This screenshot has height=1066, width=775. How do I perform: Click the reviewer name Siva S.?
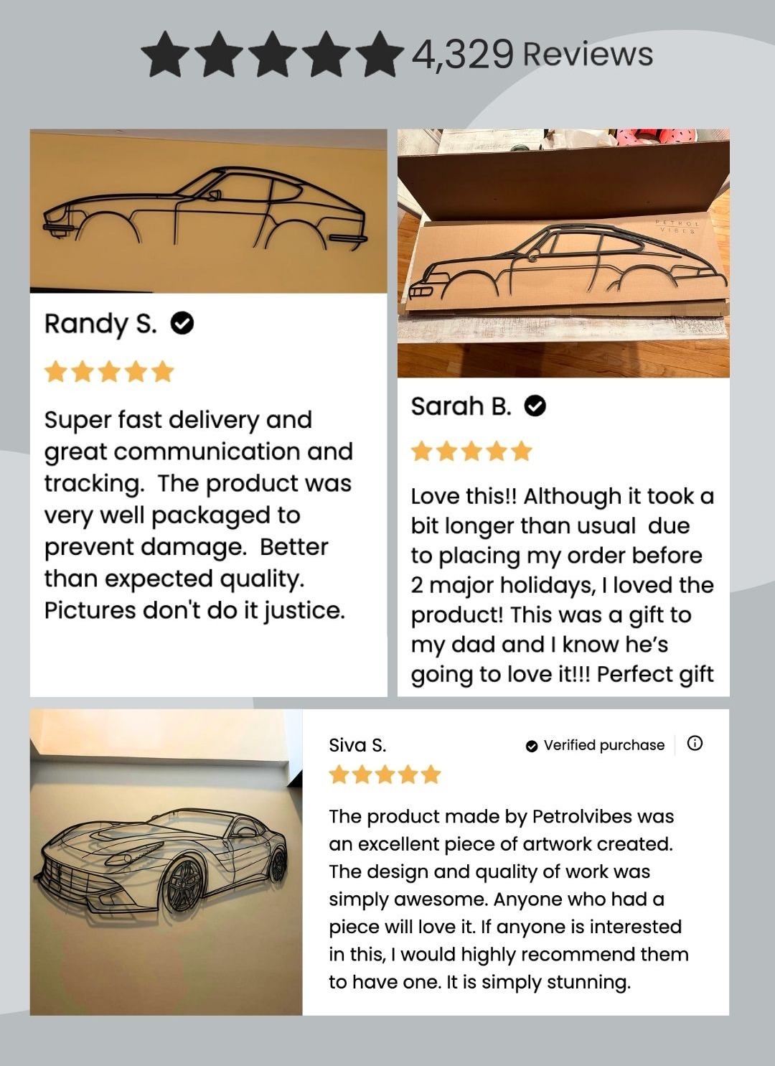357,745
